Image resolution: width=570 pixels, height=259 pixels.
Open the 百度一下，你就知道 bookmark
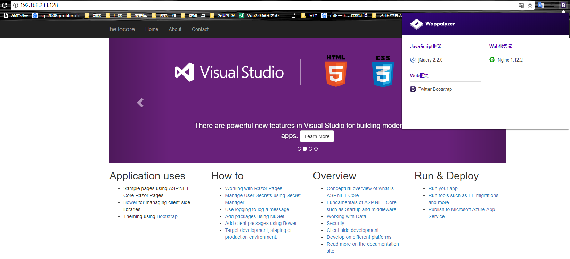(344, 15)
